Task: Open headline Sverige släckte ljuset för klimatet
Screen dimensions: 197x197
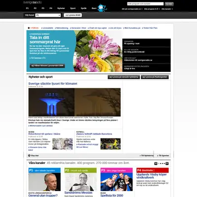Action: pyautogui.click(x=53, y=84)
